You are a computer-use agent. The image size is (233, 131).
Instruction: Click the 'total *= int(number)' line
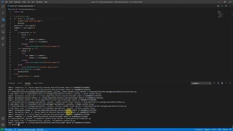pyautogui.click(x=38, y=42)
